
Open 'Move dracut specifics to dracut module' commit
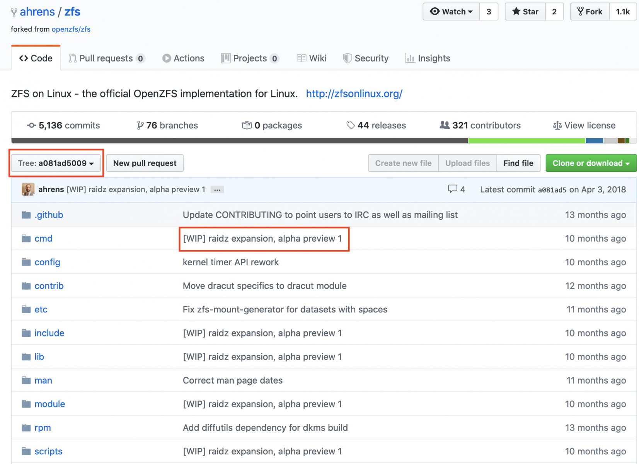point(265,286)
